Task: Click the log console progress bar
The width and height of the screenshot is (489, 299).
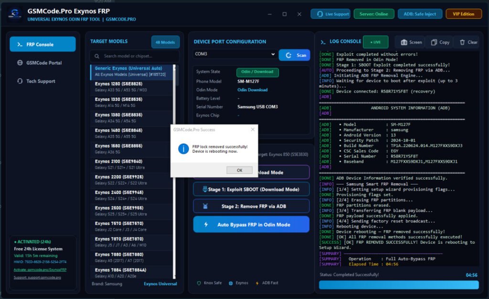Action: pyautogui.click(x=399, y=285)
